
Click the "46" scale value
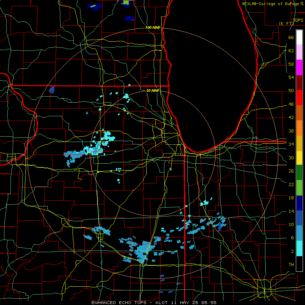(291, 104)
